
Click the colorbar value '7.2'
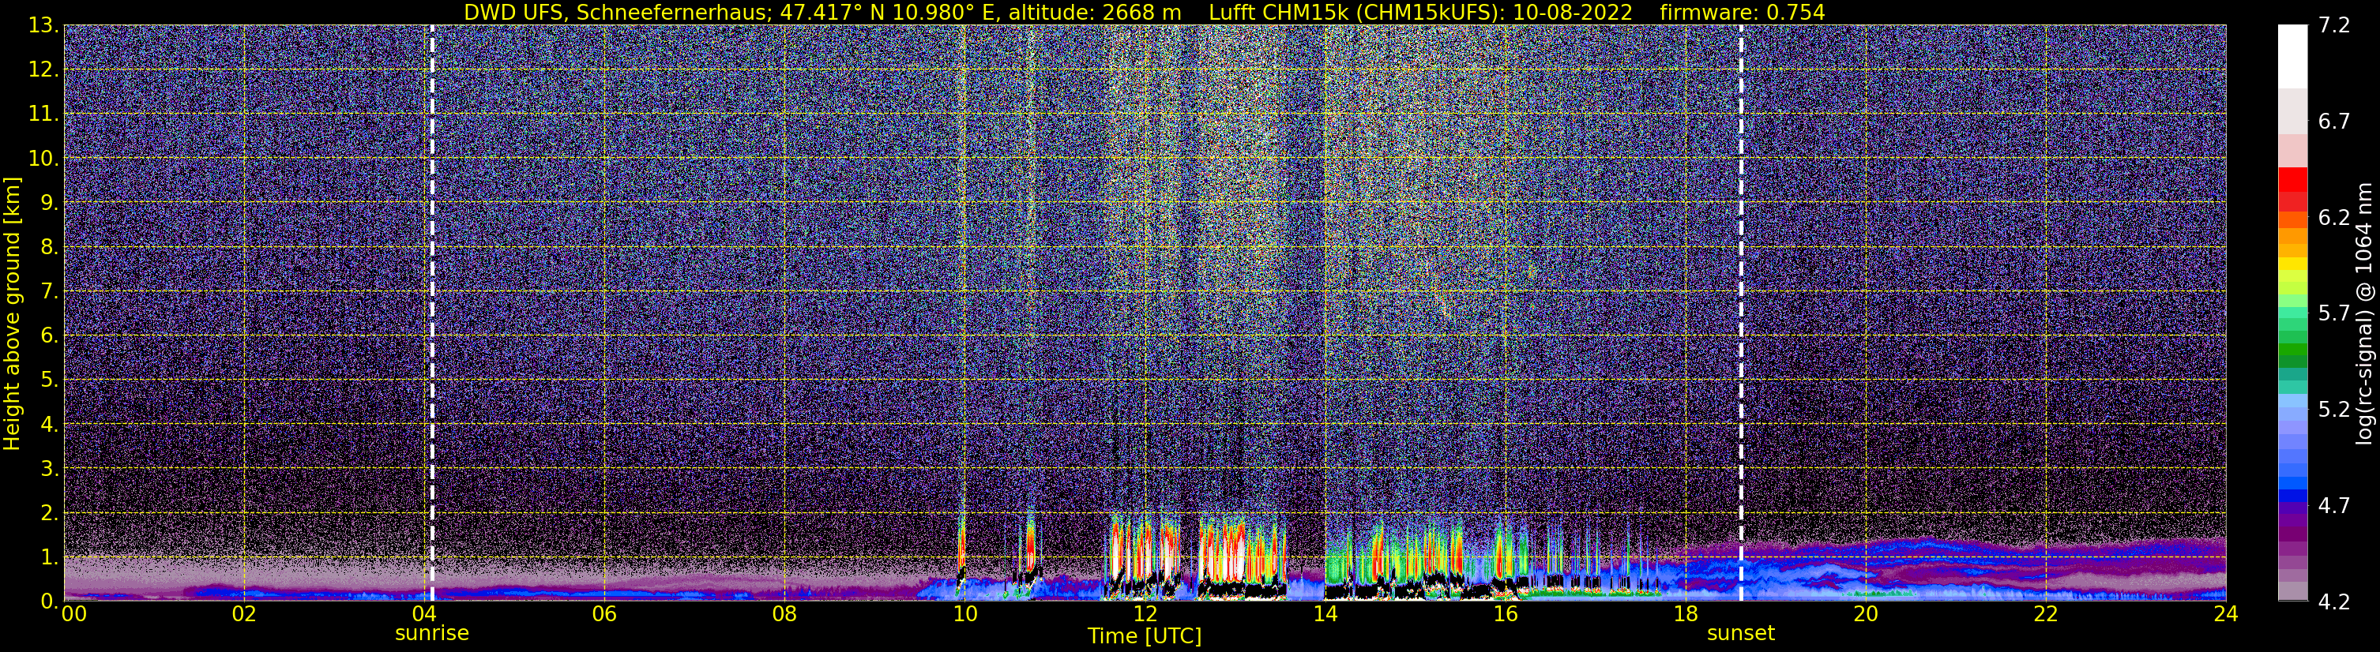pyautogui.click(x=2334, y=26)
